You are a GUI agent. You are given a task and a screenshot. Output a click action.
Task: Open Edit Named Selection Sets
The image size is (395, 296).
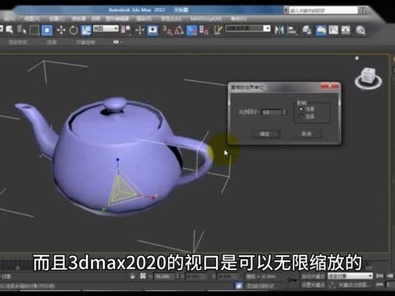(218, 30)
